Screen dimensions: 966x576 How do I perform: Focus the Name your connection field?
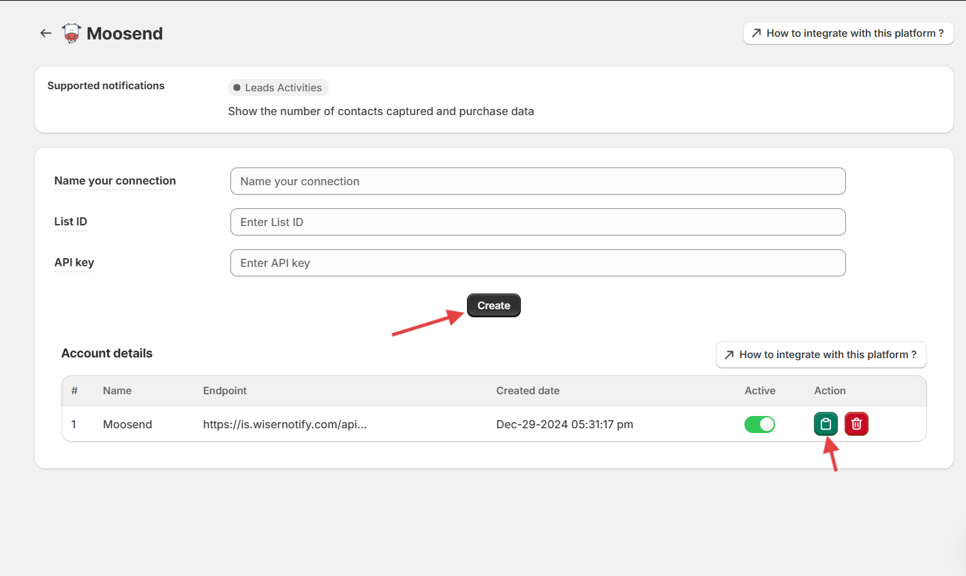[x=537, y=181]
